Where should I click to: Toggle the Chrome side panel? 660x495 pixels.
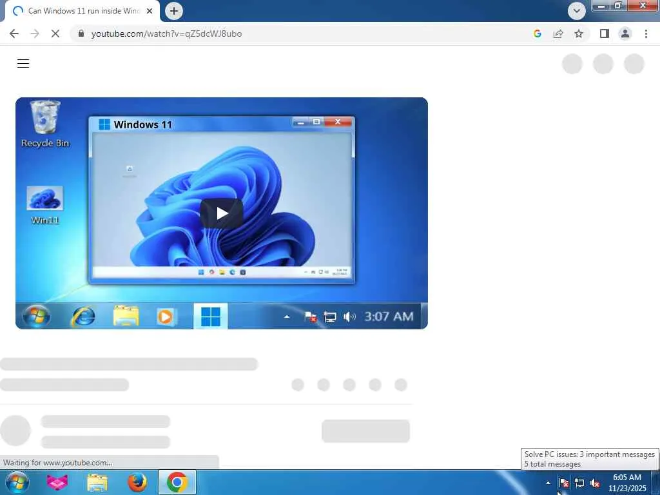pyautogui.click(x=605, y=34)
